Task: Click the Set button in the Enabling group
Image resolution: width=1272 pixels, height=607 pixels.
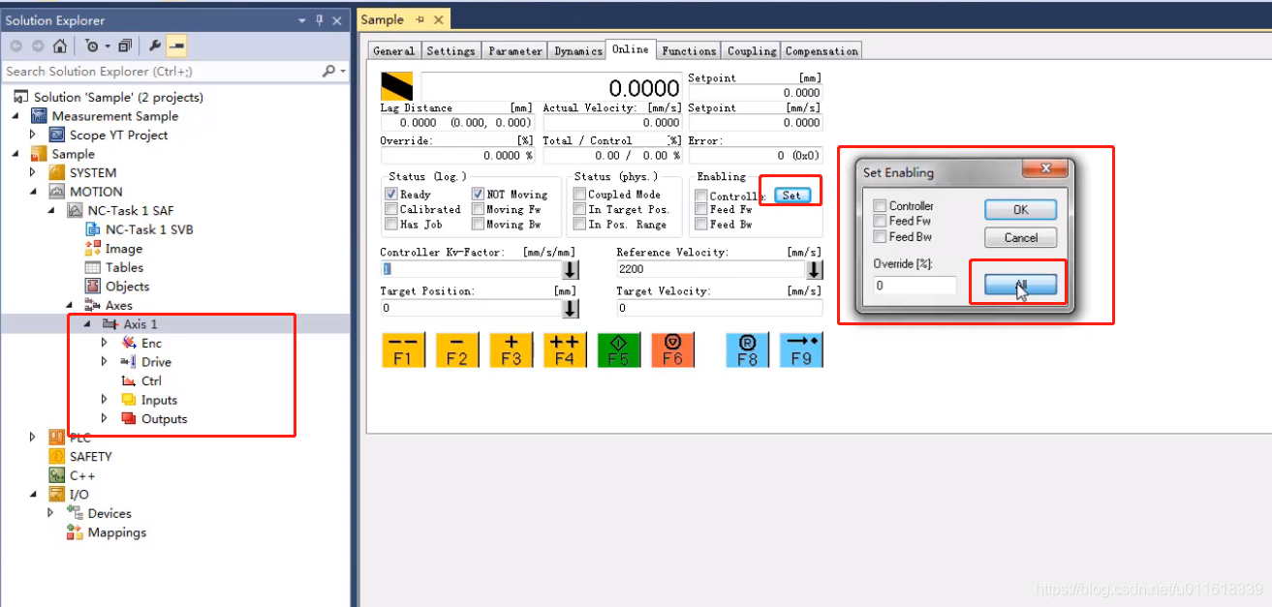Action: pyautogui.click(x=791, y=196)
